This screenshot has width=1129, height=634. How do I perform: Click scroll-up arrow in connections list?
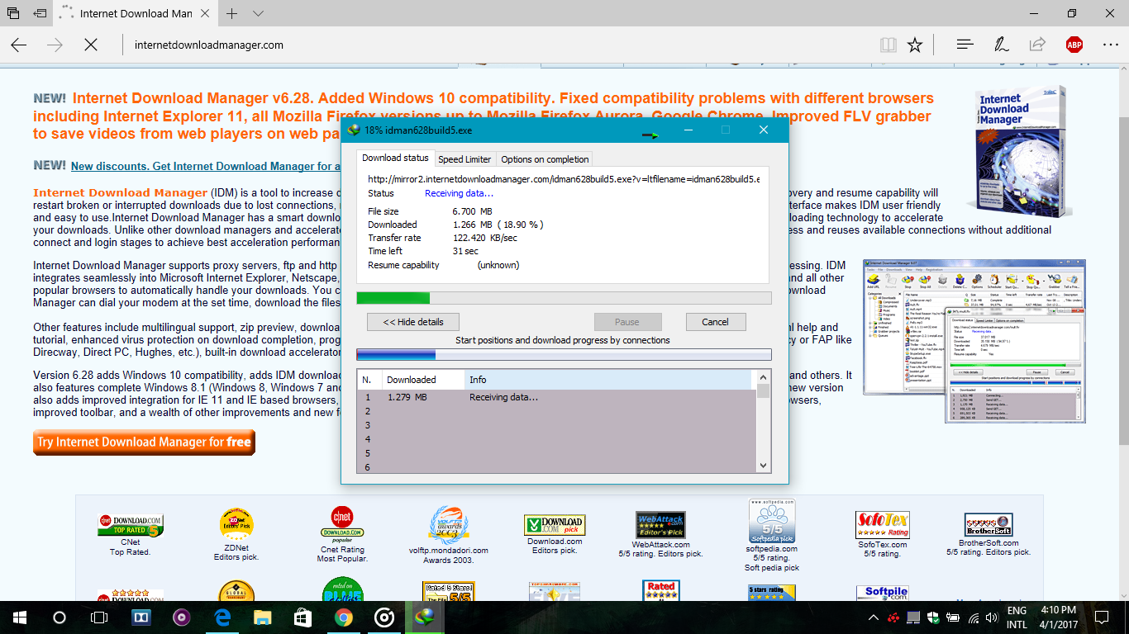pyautogui.click(x=763, y=377)
